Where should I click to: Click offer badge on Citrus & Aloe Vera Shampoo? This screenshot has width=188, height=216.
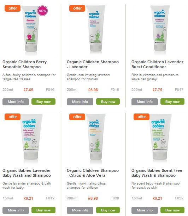(77, 117)
